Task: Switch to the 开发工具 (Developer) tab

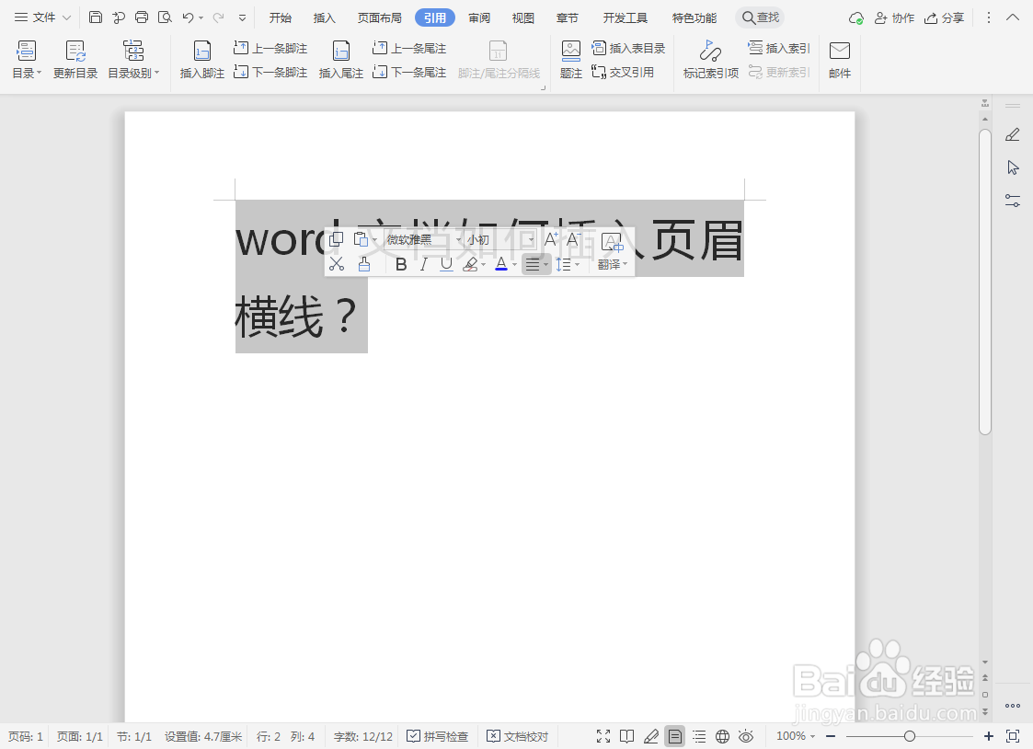Action: pyautogui.click(x=625, y=17)
